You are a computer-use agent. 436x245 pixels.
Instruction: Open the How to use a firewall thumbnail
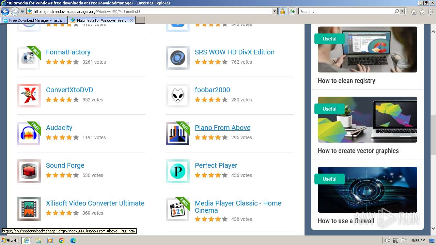click(x=368, y=190)
